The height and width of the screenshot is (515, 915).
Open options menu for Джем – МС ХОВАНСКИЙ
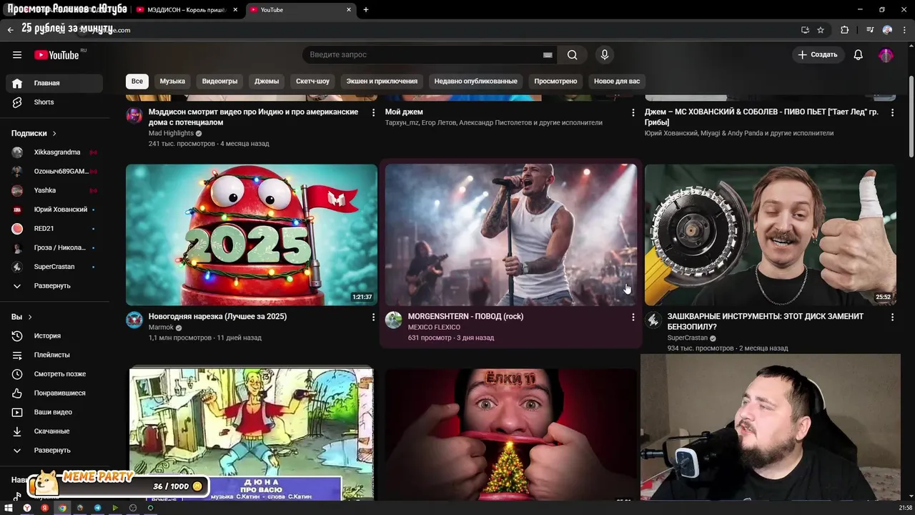pyautogui.click(x=892, y=112)
